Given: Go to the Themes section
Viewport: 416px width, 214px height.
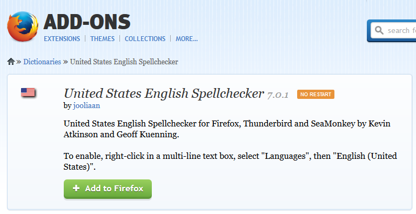Looking at the screenshot, I should [103, 39].
